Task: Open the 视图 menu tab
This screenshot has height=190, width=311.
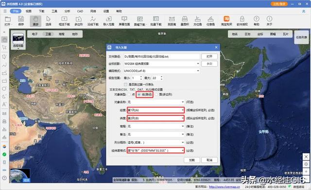Action: 29,11
